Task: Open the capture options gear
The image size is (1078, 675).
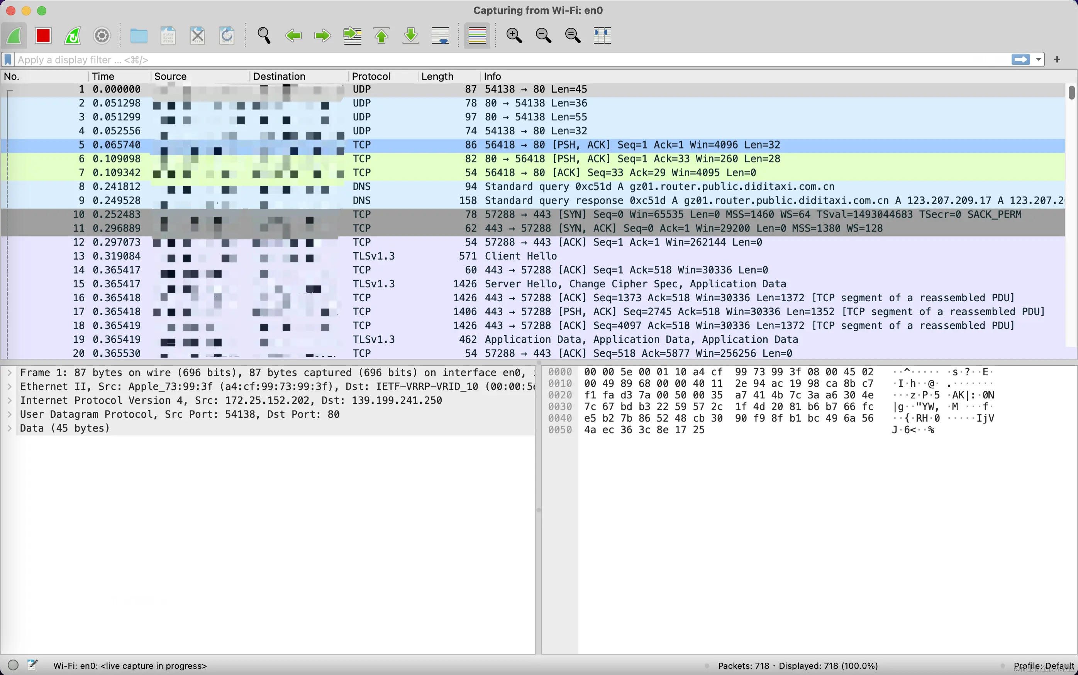Action: pyautogui.click(x=102, y=36)
